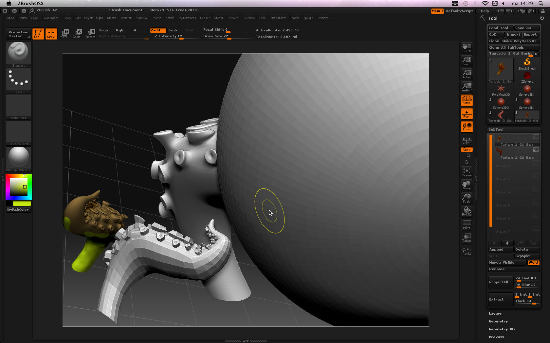This screenshot has width=550, height=343.
Task: Click the ProjectAll button
Action: tap(501, 282)
